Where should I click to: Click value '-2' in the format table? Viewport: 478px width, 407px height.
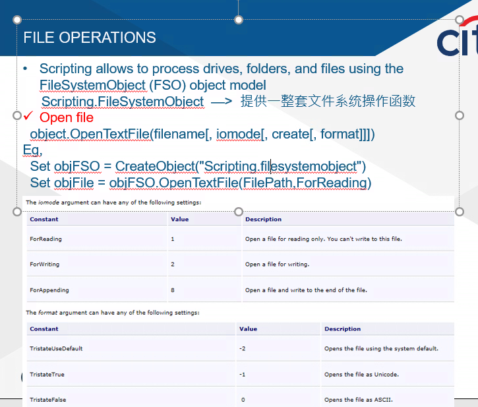[243, 348]
